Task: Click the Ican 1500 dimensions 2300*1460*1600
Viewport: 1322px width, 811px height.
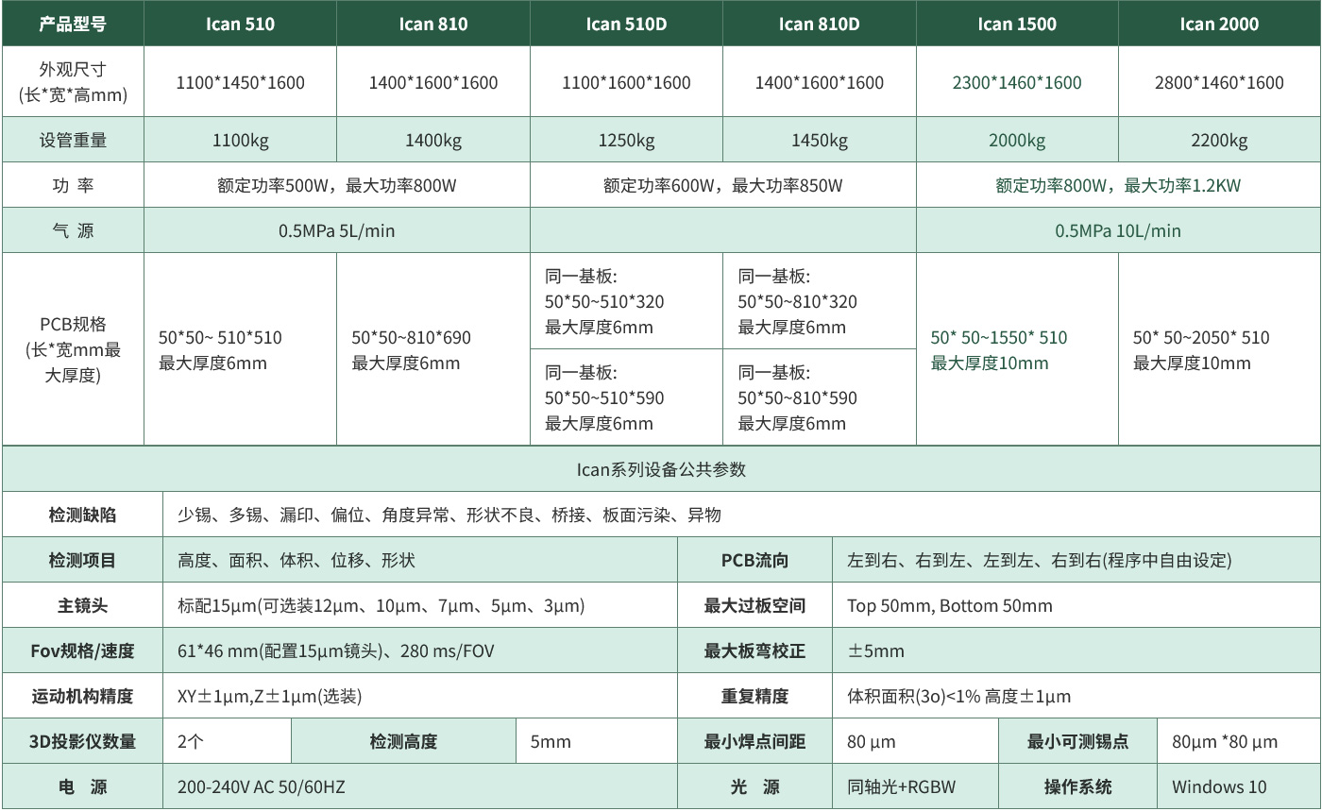Action: click(x=1016, y=82)
